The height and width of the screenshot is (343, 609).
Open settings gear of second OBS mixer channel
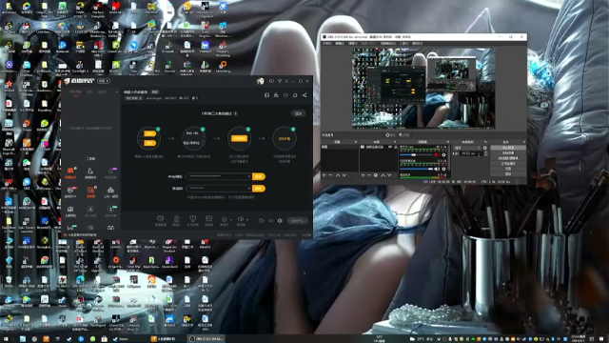[x=443, y=169]
